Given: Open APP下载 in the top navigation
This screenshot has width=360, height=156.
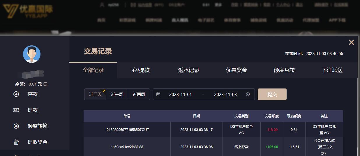Looking at the screenshot, I should [x=337, y=20].
